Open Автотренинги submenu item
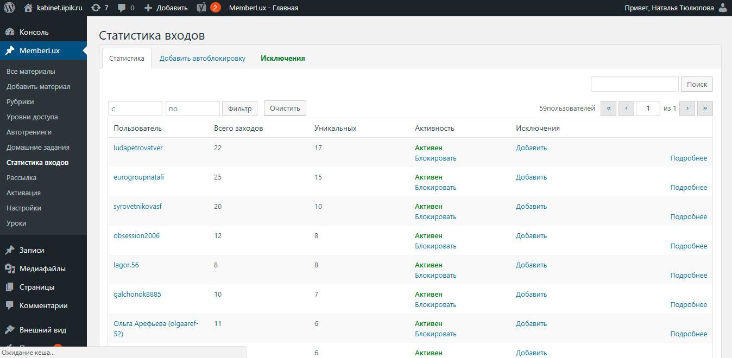732x358 pixels. coord(29,132)
